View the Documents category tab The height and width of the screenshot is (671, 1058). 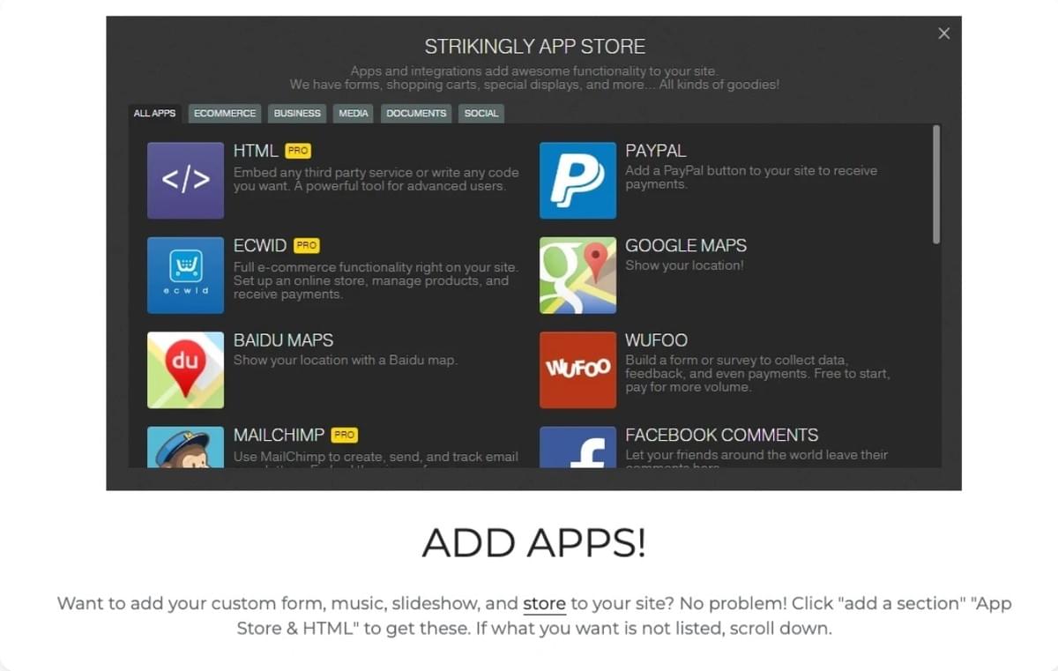(x=416, y=113)
